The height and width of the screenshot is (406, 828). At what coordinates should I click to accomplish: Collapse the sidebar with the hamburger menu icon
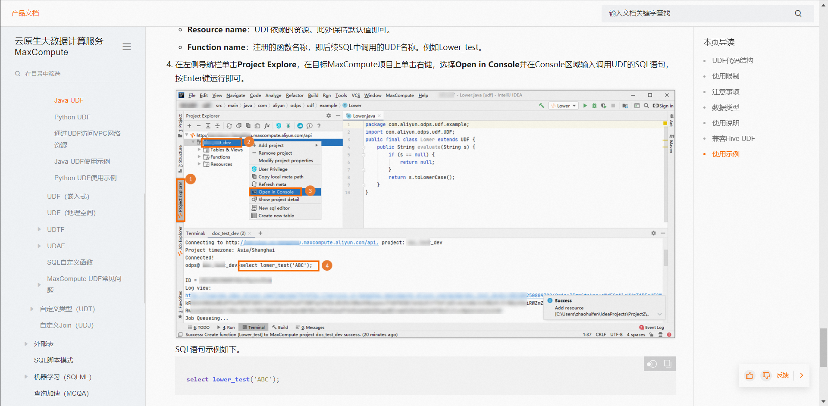tap(126, 47)
